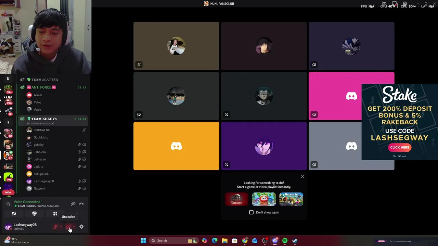Select user Palos in voice list
Screen dimensions: 438x246
tap(56, 102)
